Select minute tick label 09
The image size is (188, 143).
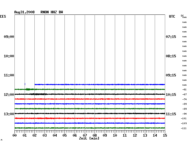tap(105, 135)
